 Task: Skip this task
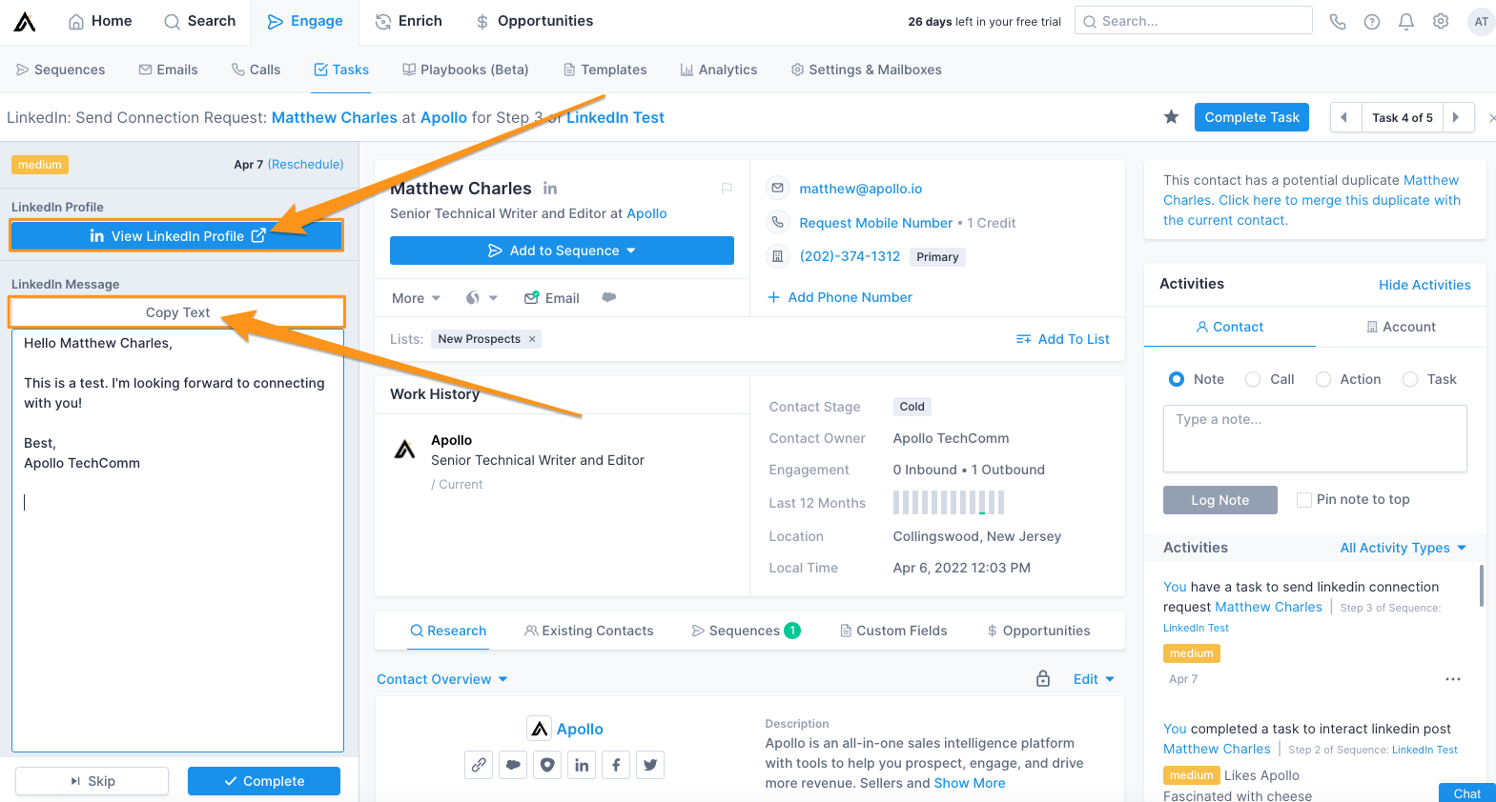(92, 781)
